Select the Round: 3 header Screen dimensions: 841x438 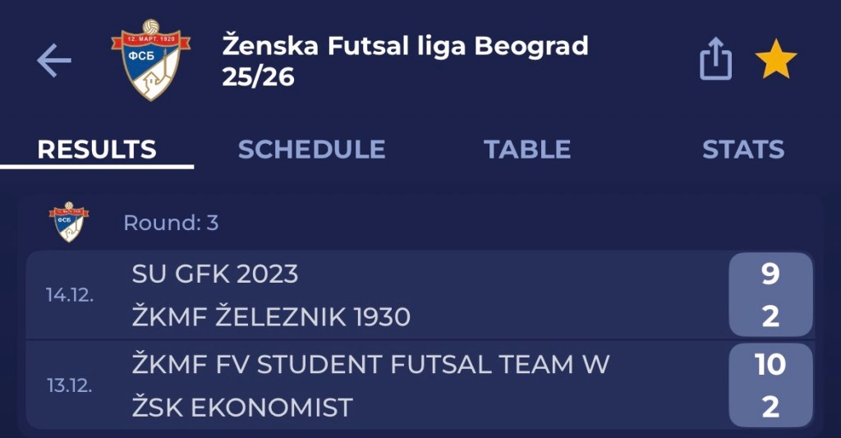[x=171, y=223]
